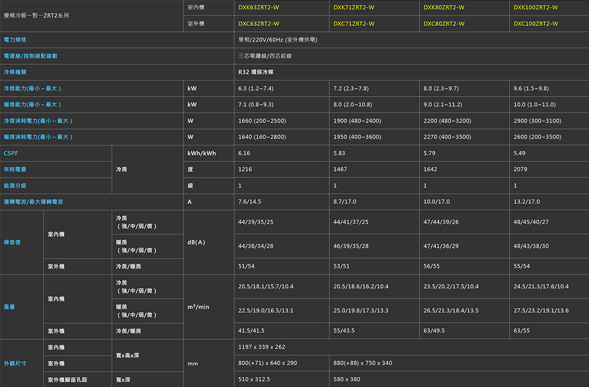Click annual consumption value 1216
Image resolution: width=589 pixels, height=387 pixels.
pyautogui.click(x=245, y=170)
